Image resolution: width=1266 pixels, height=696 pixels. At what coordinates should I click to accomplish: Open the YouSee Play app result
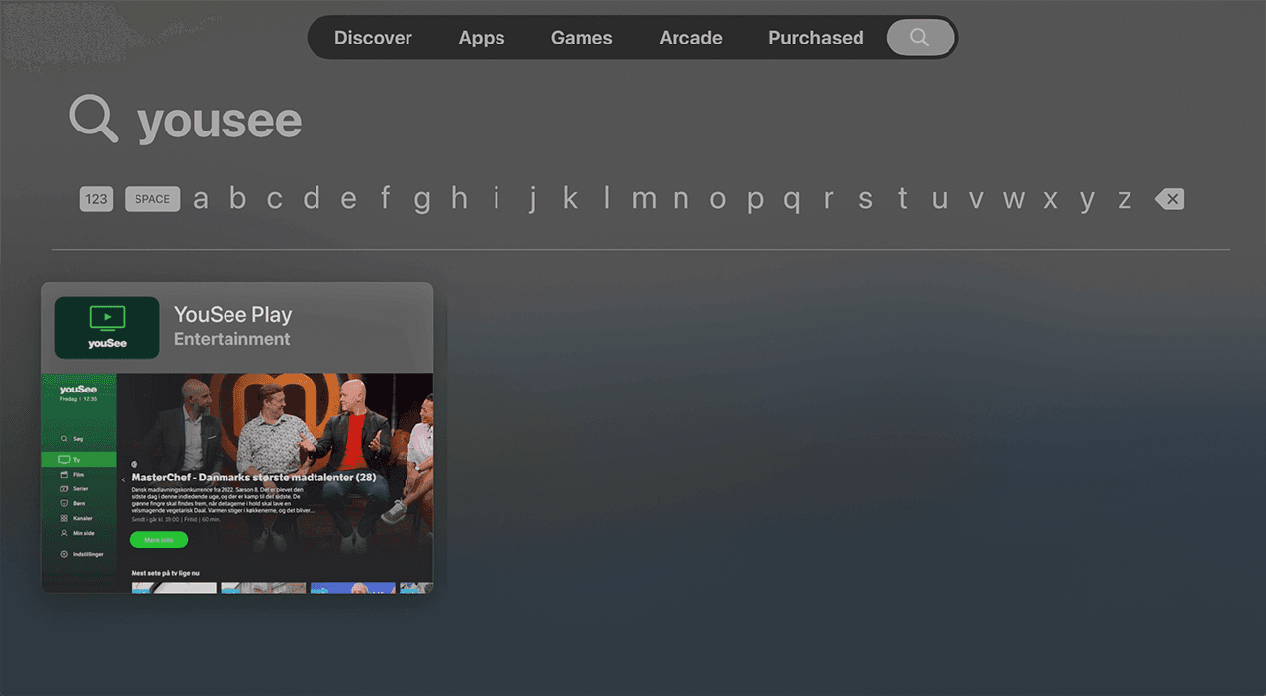pos(237,326)
